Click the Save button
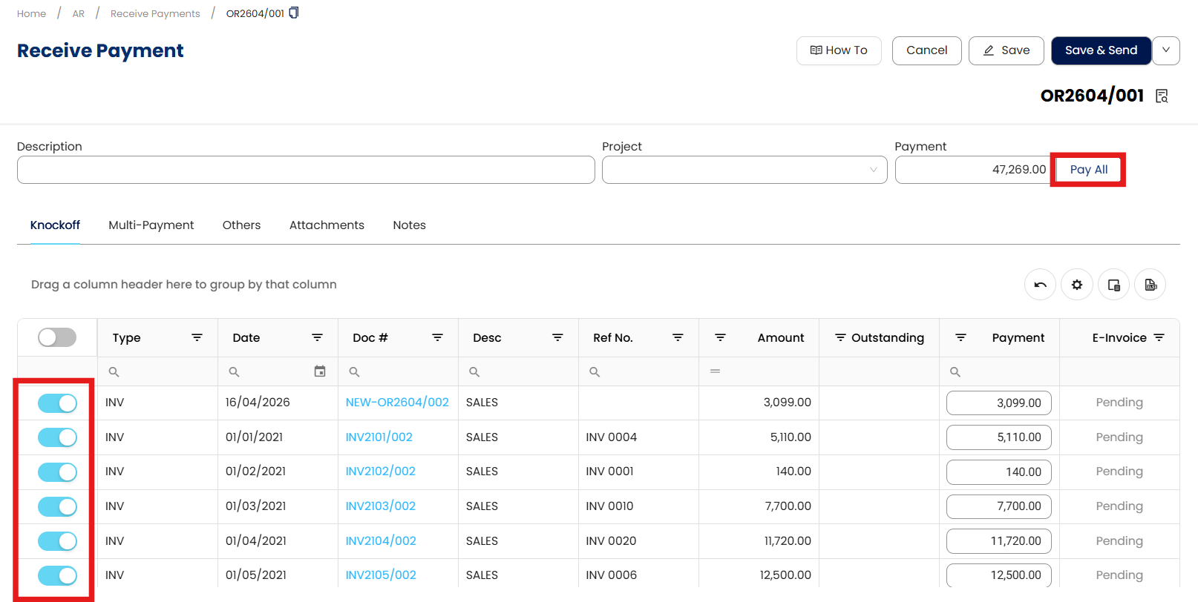Viewport: 1198px width, 602px height. (1006, 50)
